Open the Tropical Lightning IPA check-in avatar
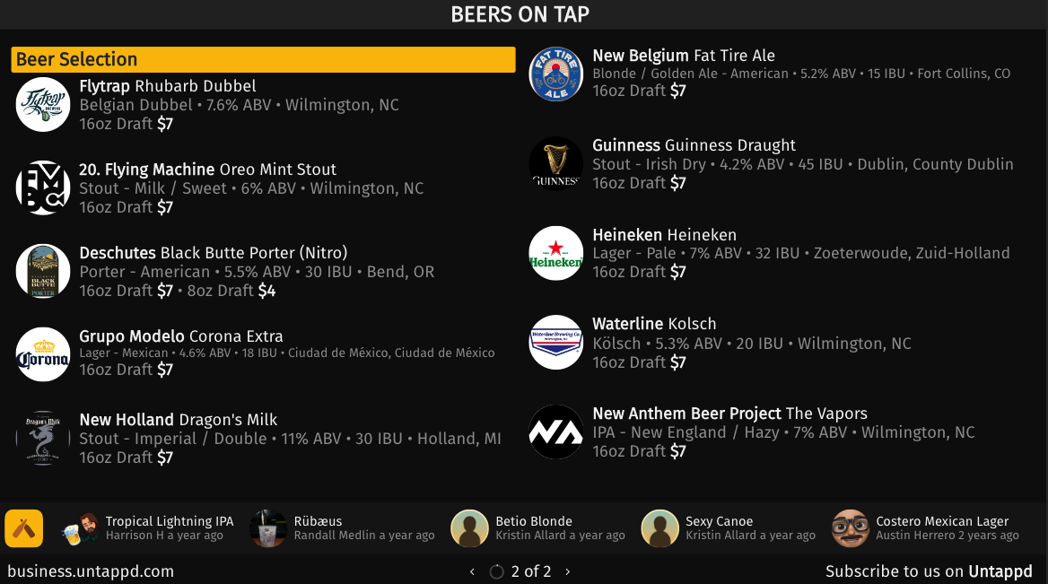Screen dimensions: 1048x584 (x=80, y=528)
